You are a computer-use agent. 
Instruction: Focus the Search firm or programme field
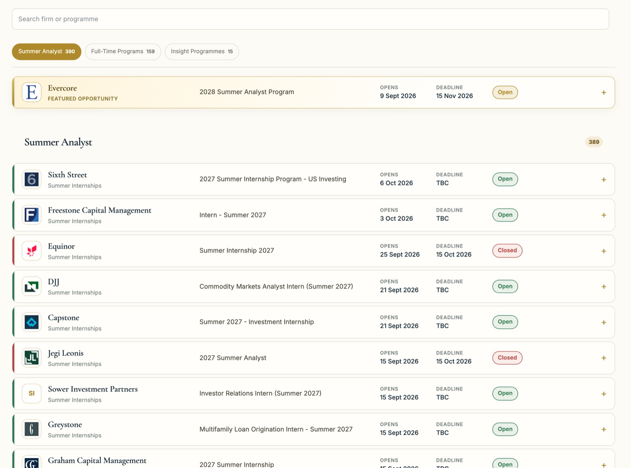[310, 19]
